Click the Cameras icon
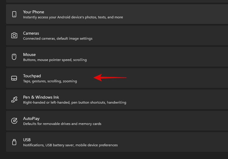This screenshot has height=159, width=228. click(14, 36)
